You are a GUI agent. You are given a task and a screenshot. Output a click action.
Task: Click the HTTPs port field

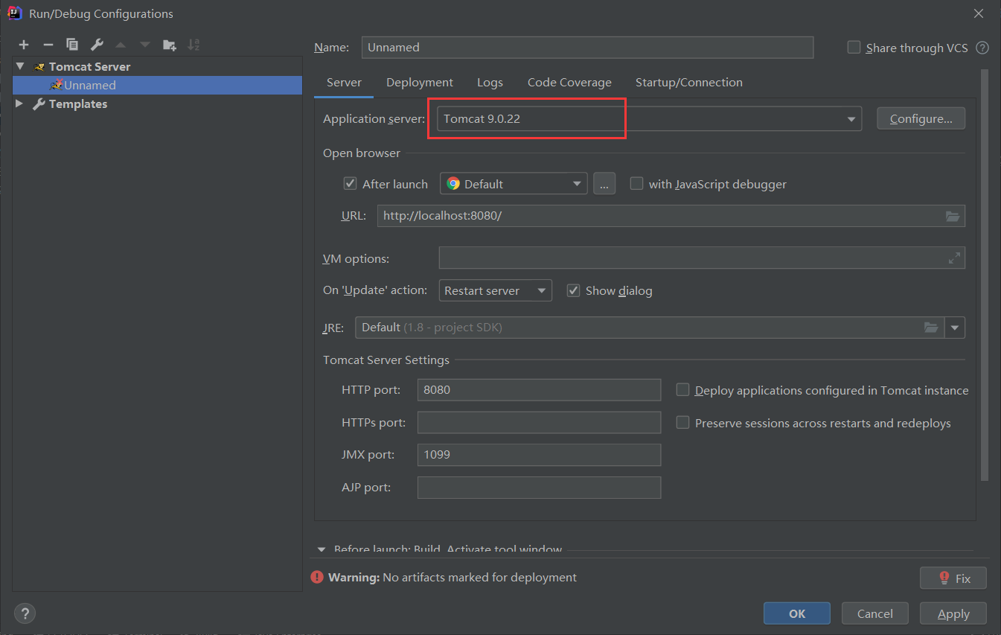[x=539, y=423]
